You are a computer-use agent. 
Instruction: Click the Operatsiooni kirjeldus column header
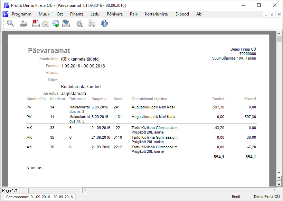(x=149, y=99)
